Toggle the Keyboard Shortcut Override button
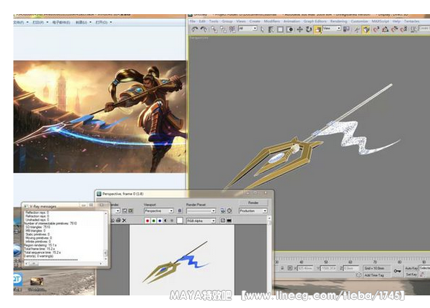 366,29
